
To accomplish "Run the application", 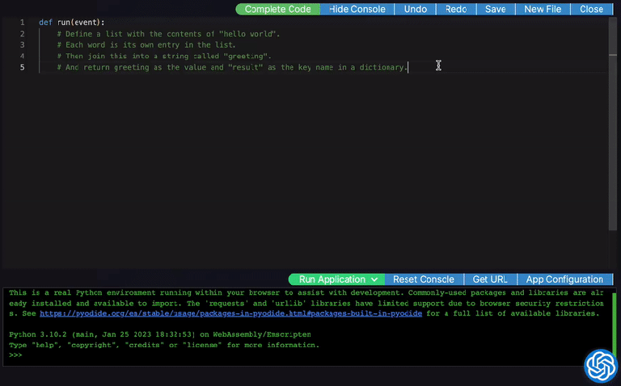I will pyautogui.click(x=332, y=279).
